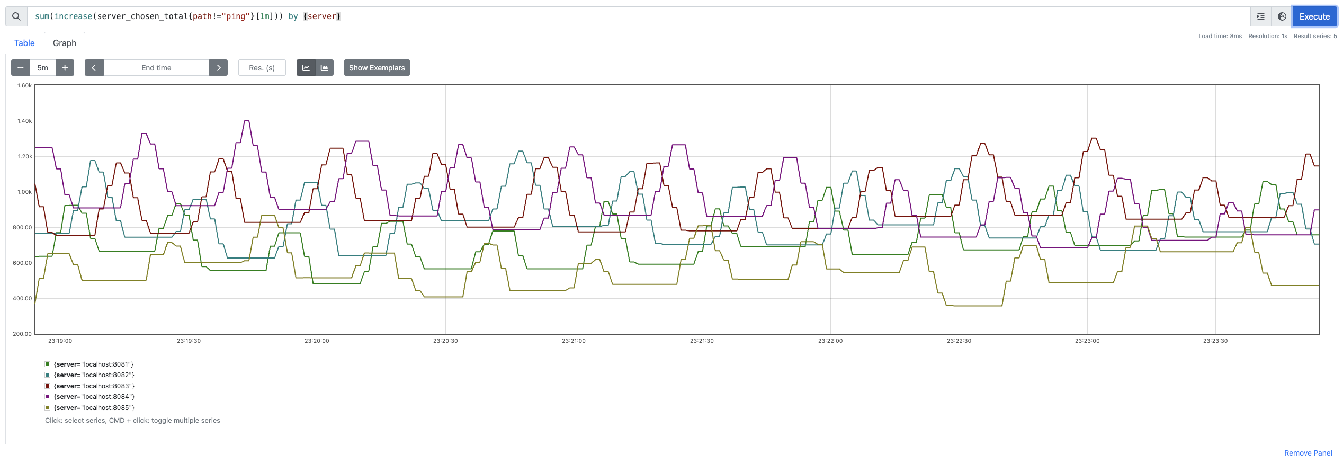Click the purple swatch for localhost:8084
1343x463 pixels.
(x=48, y=397)
